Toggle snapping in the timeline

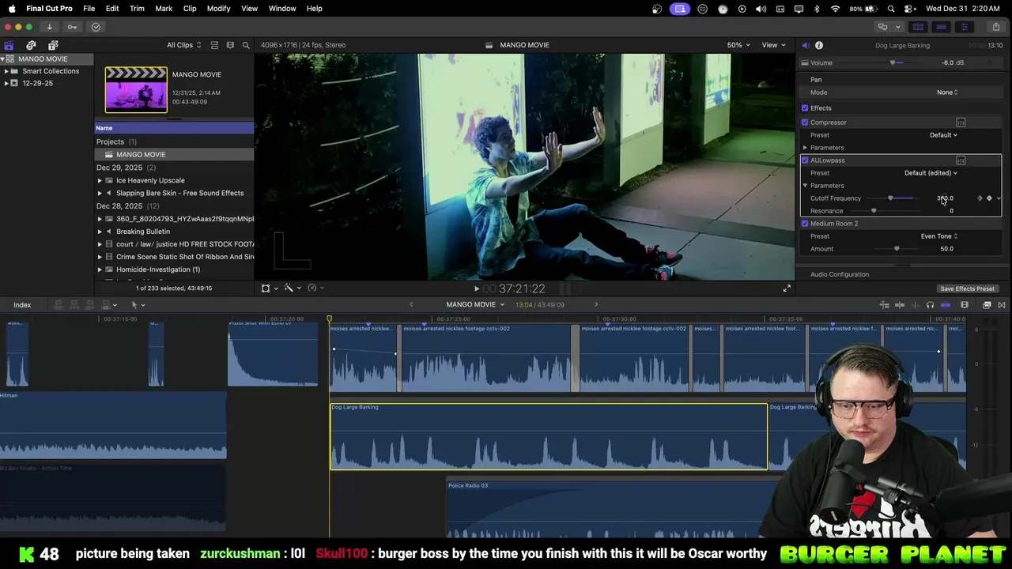[946, 305]
